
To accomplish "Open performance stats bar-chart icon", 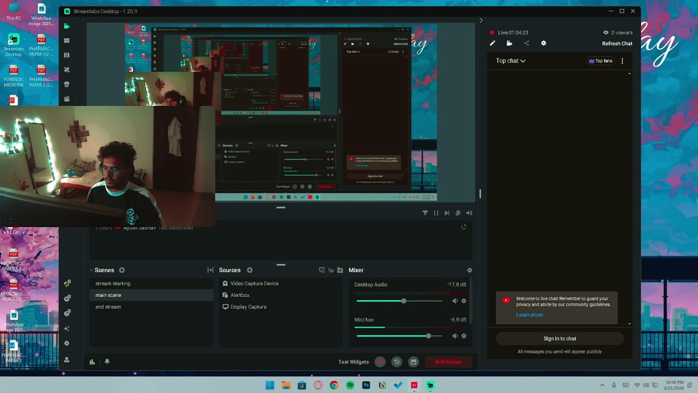I will point(92,362).
